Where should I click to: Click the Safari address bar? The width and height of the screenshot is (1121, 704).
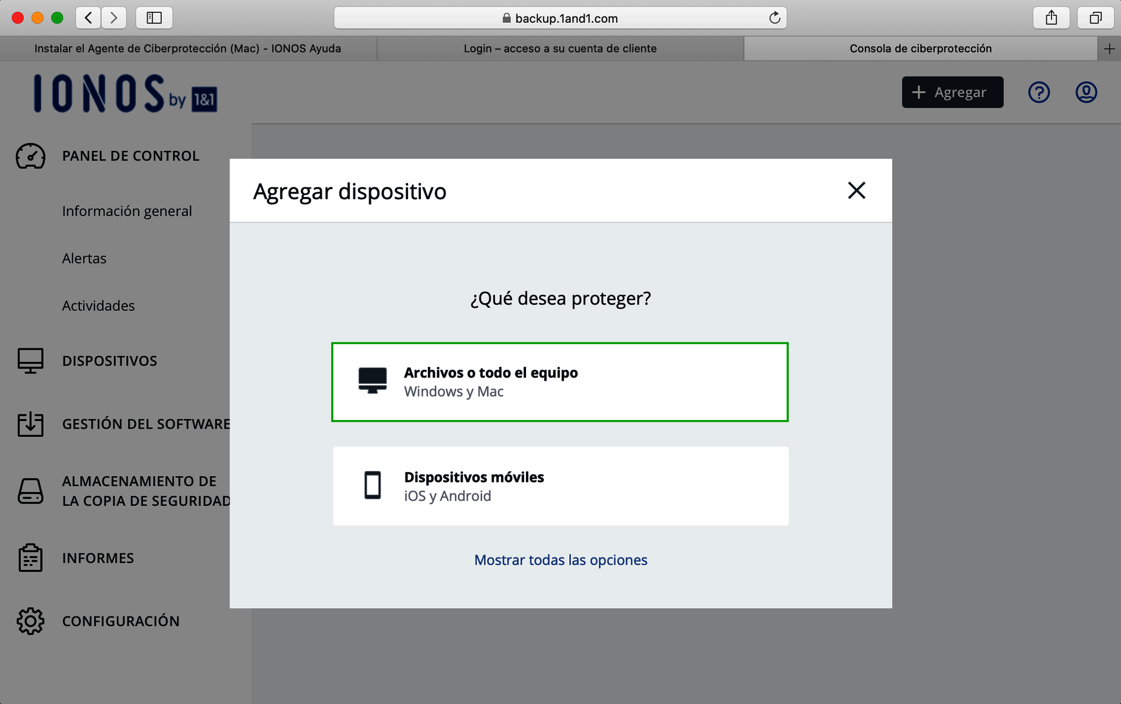click(x=559, y=18)
